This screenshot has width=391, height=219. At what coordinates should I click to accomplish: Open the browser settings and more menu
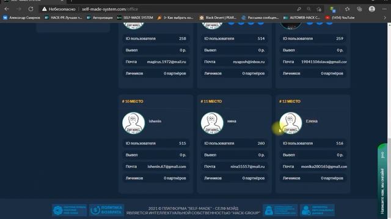[384, 9]
